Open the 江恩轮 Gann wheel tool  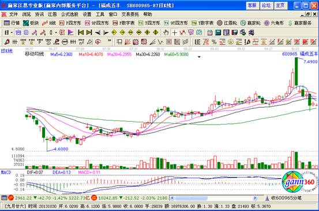click(x=227, y=23)
